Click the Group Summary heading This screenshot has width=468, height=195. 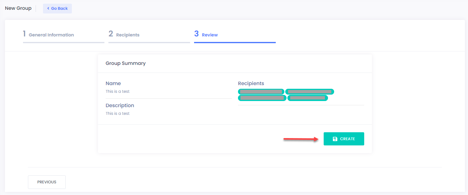click(x=126, y=63)
